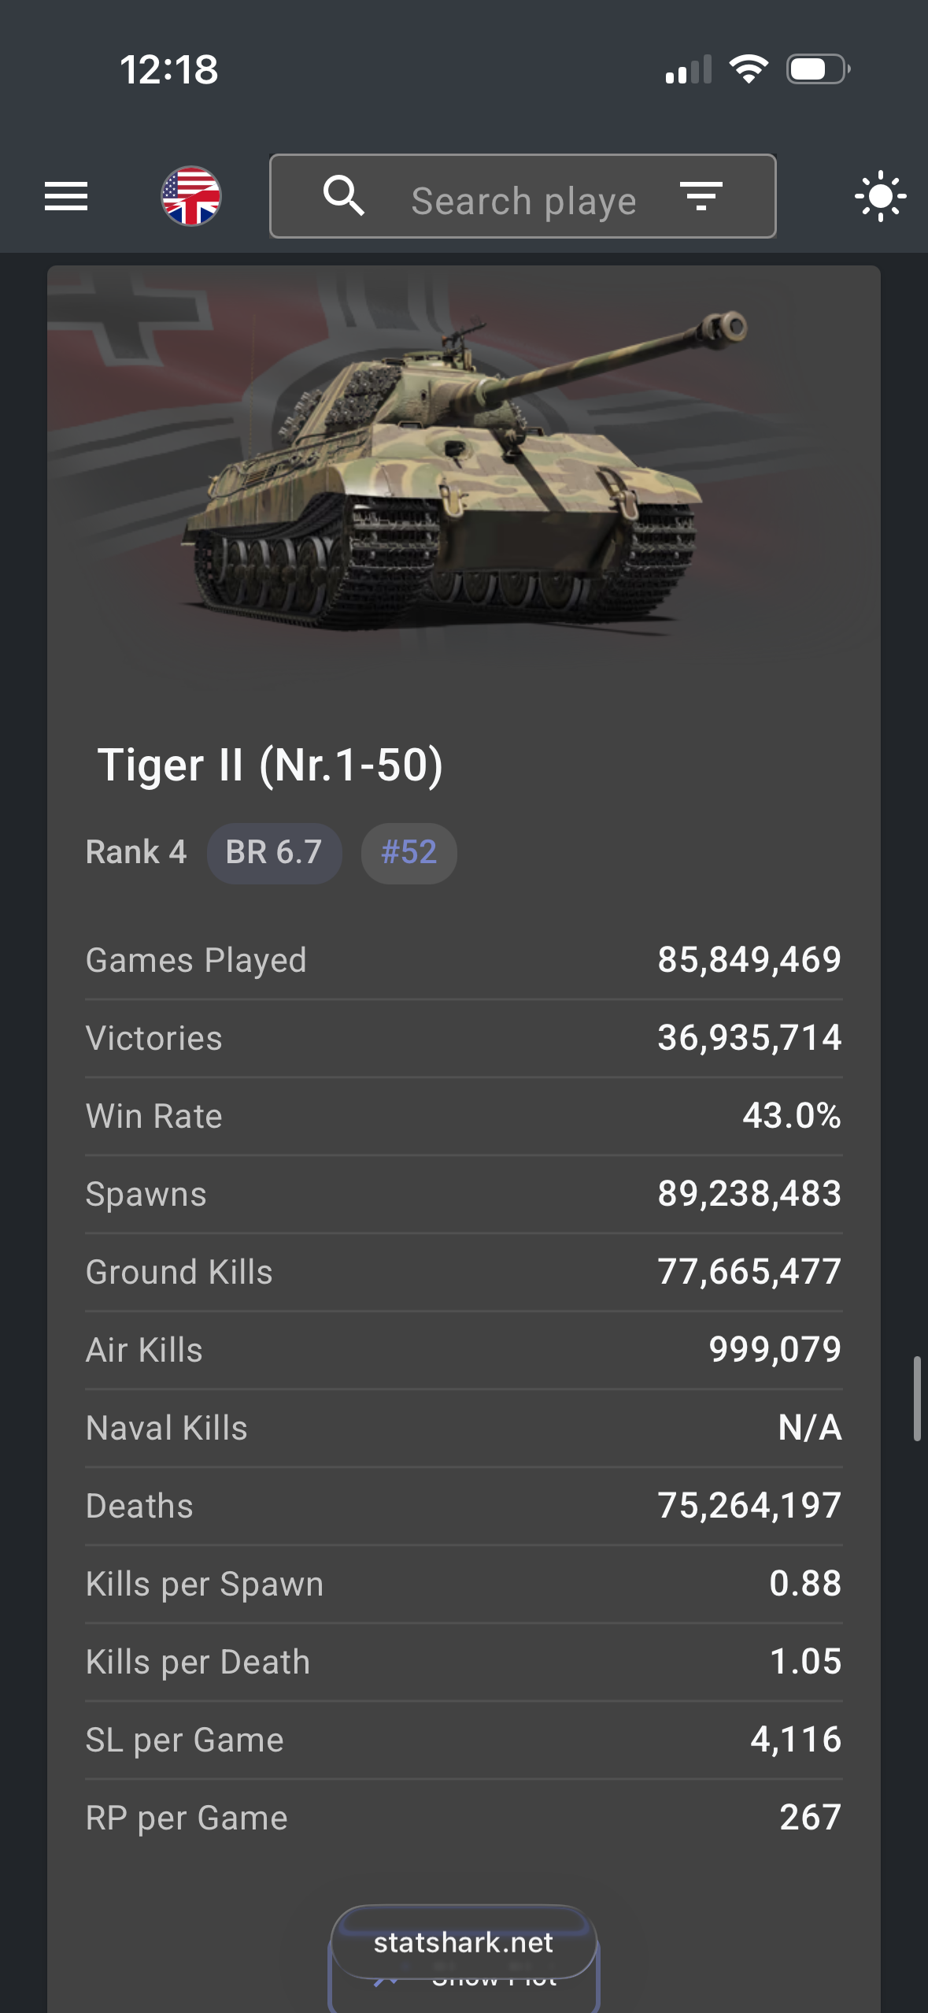Open the #52 ranking chip
This screenshot has height=2013, width=928.
click(409, 853)
